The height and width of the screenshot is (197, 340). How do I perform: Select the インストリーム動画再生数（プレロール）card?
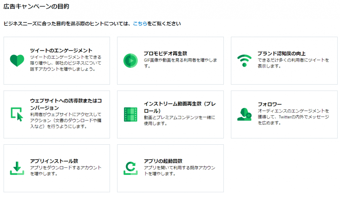click(170, 114)
